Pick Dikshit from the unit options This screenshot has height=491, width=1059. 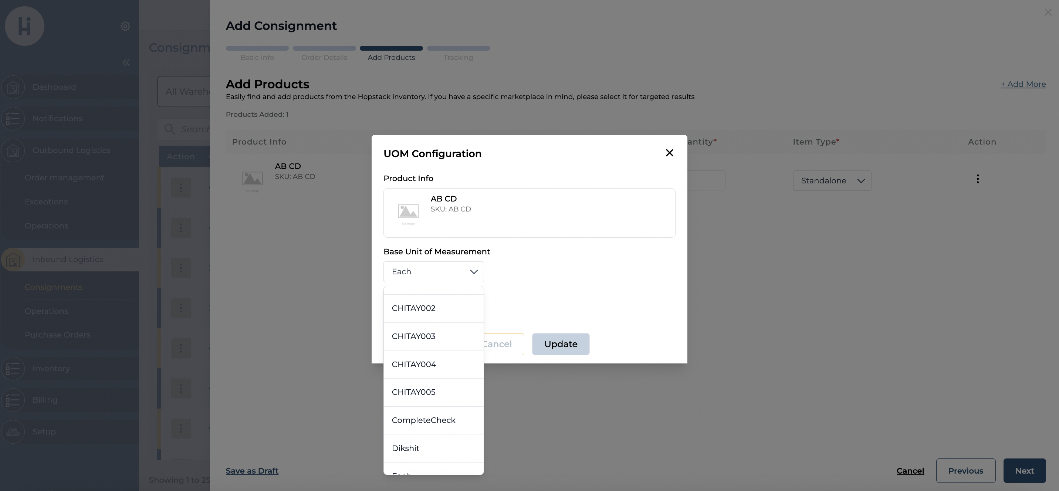405,448
